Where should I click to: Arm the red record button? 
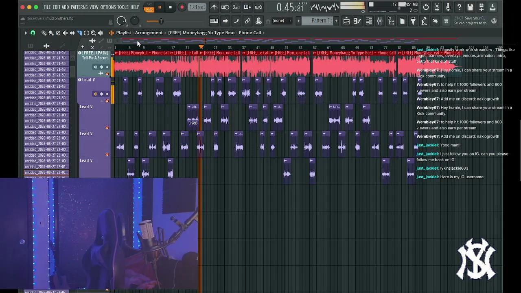click(x=182, y=7)
